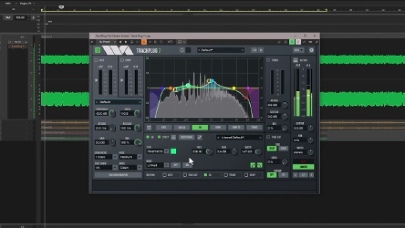Screen dimensions: 405x228
Task: Click the compressor threshold knob
Action: click(112, 113)
